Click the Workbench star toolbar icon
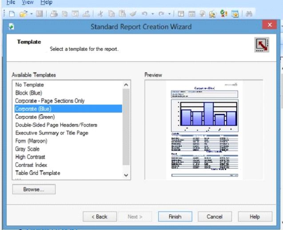 [235, 14]
